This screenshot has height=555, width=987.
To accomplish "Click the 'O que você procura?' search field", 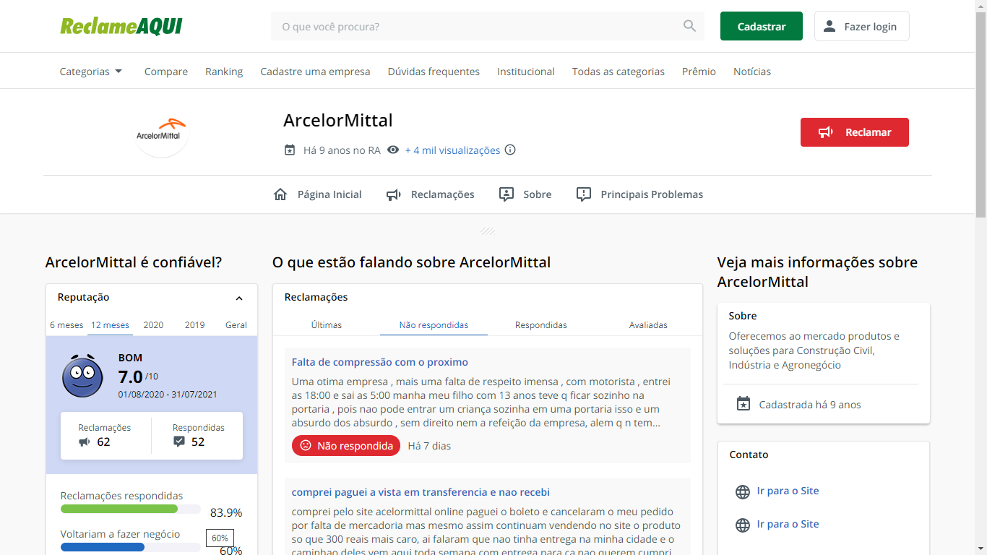I will click(477, 27).
